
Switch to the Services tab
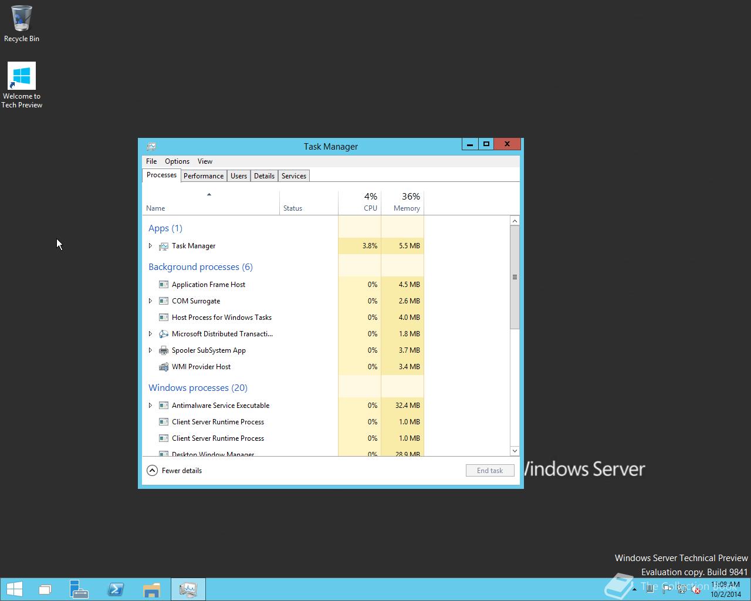point(294,176)
